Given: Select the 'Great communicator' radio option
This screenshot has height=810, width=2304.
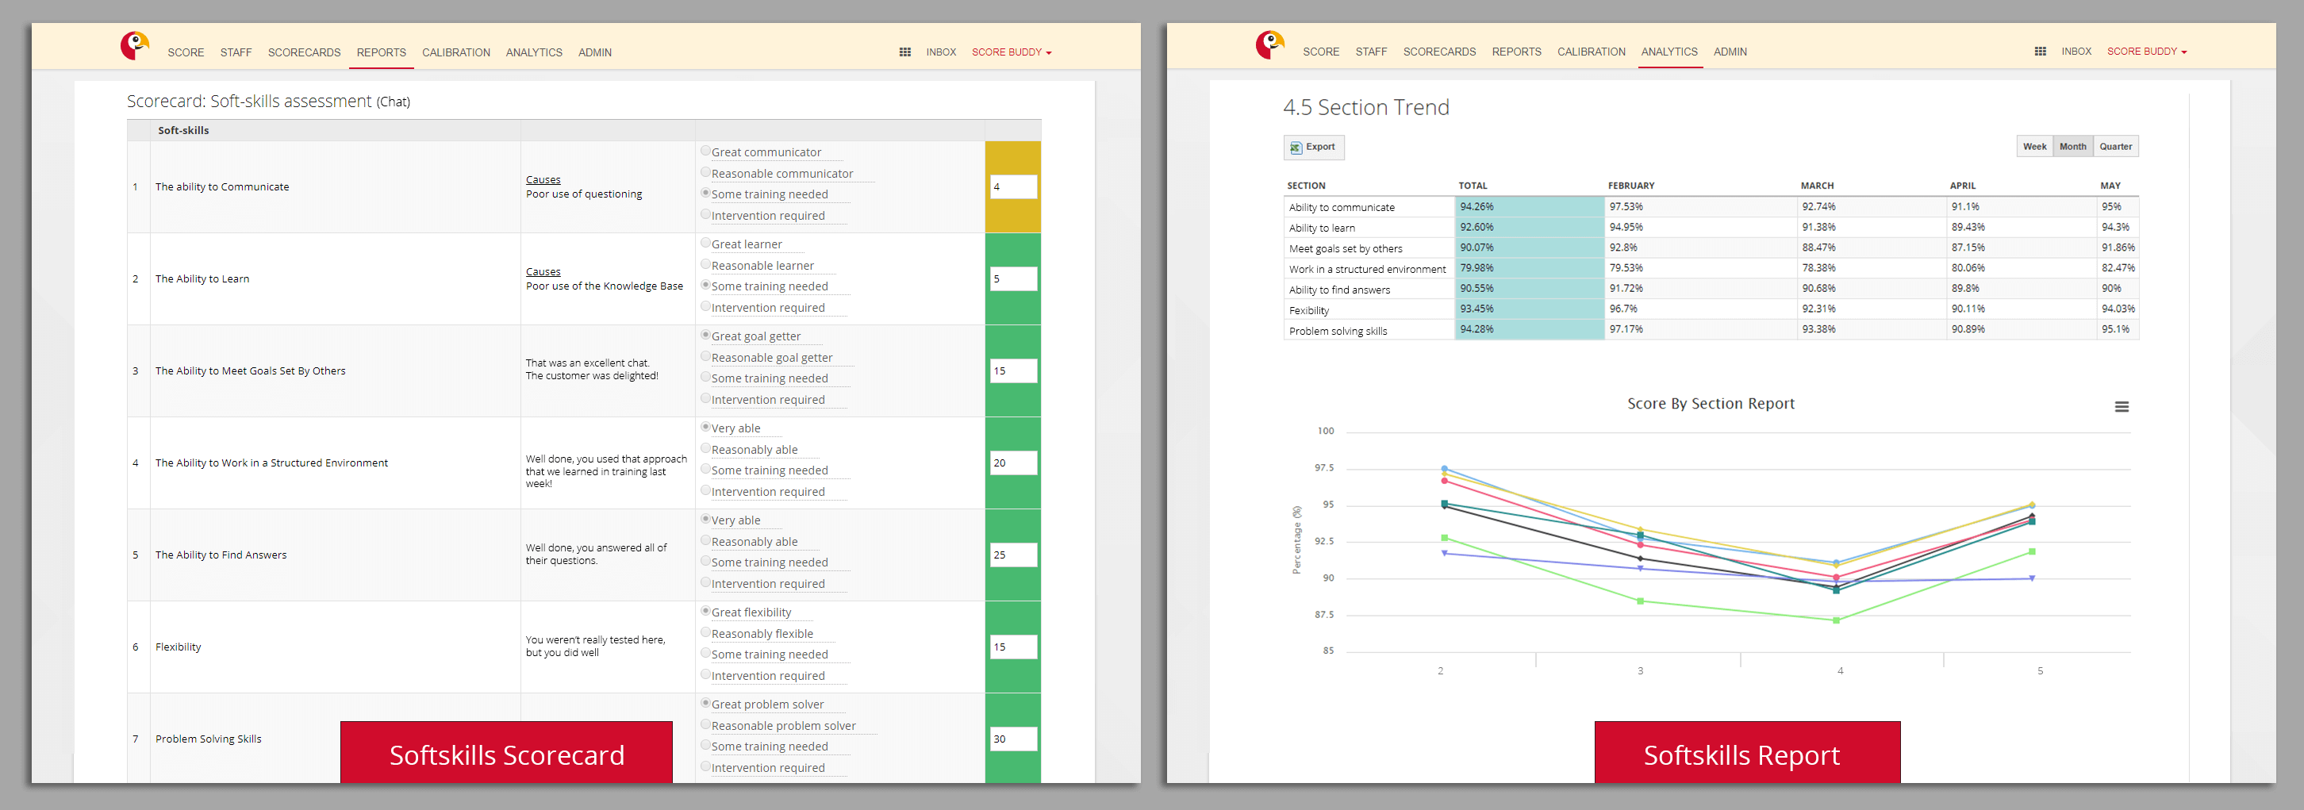Looking at the screenshot, I should tap(705, 151).
